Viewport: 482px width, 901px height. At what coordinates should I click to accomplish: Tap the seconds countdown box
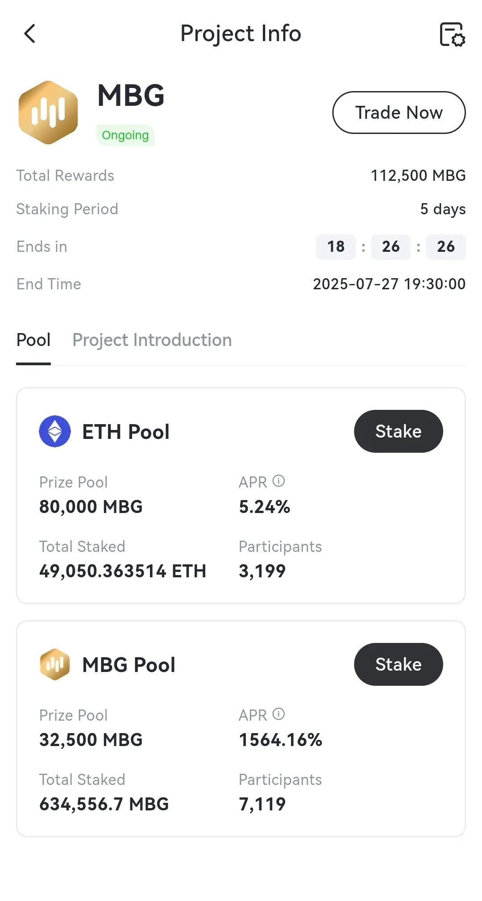tap(446, 246)
